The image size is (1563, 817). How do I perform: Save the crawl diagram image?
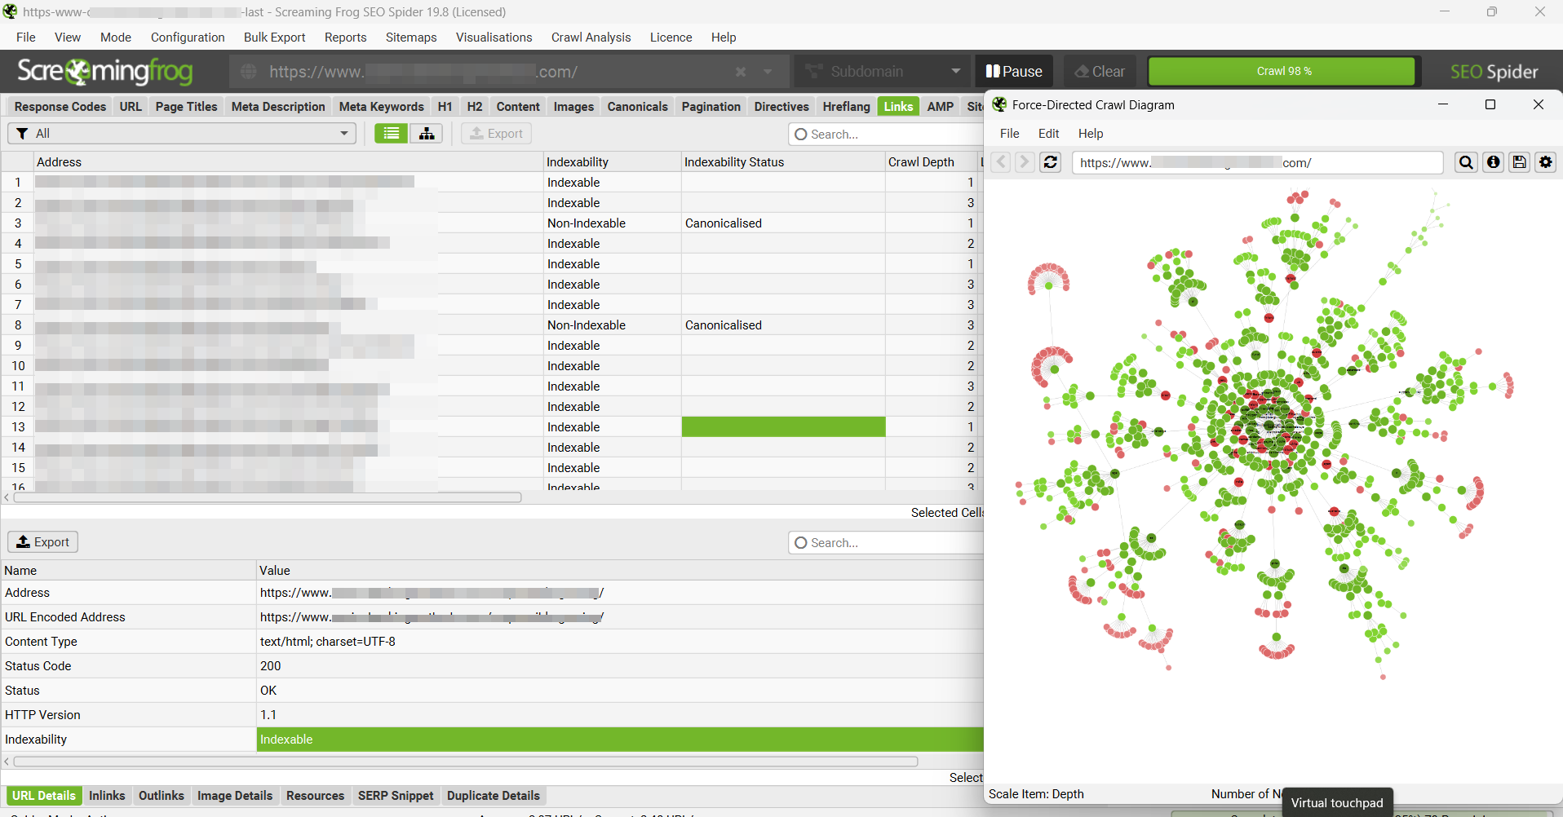(1519, 162)
